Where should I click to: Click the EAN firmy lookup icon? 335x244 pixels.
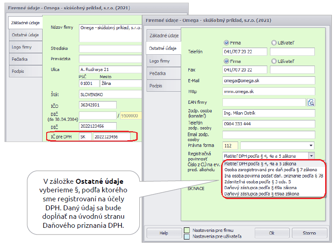311,102
